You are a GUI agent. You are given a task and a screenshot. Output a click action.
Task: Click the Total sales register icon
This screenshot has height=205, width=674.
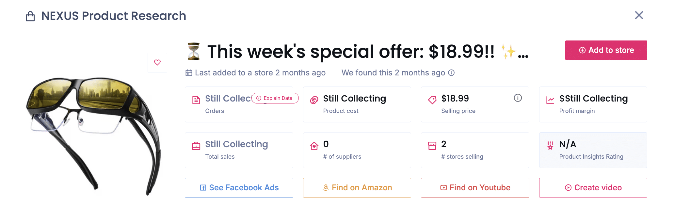tap(196, 146)
